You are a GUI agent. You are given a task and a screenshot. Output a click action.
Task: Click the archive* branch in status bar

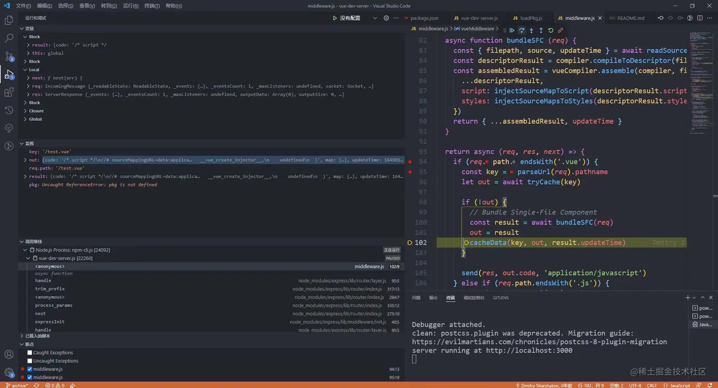click(17, 385)
